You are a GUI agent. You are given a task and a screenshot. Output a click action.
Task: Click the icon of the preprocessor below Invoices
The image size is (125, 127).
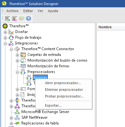(x=29, y=83)
